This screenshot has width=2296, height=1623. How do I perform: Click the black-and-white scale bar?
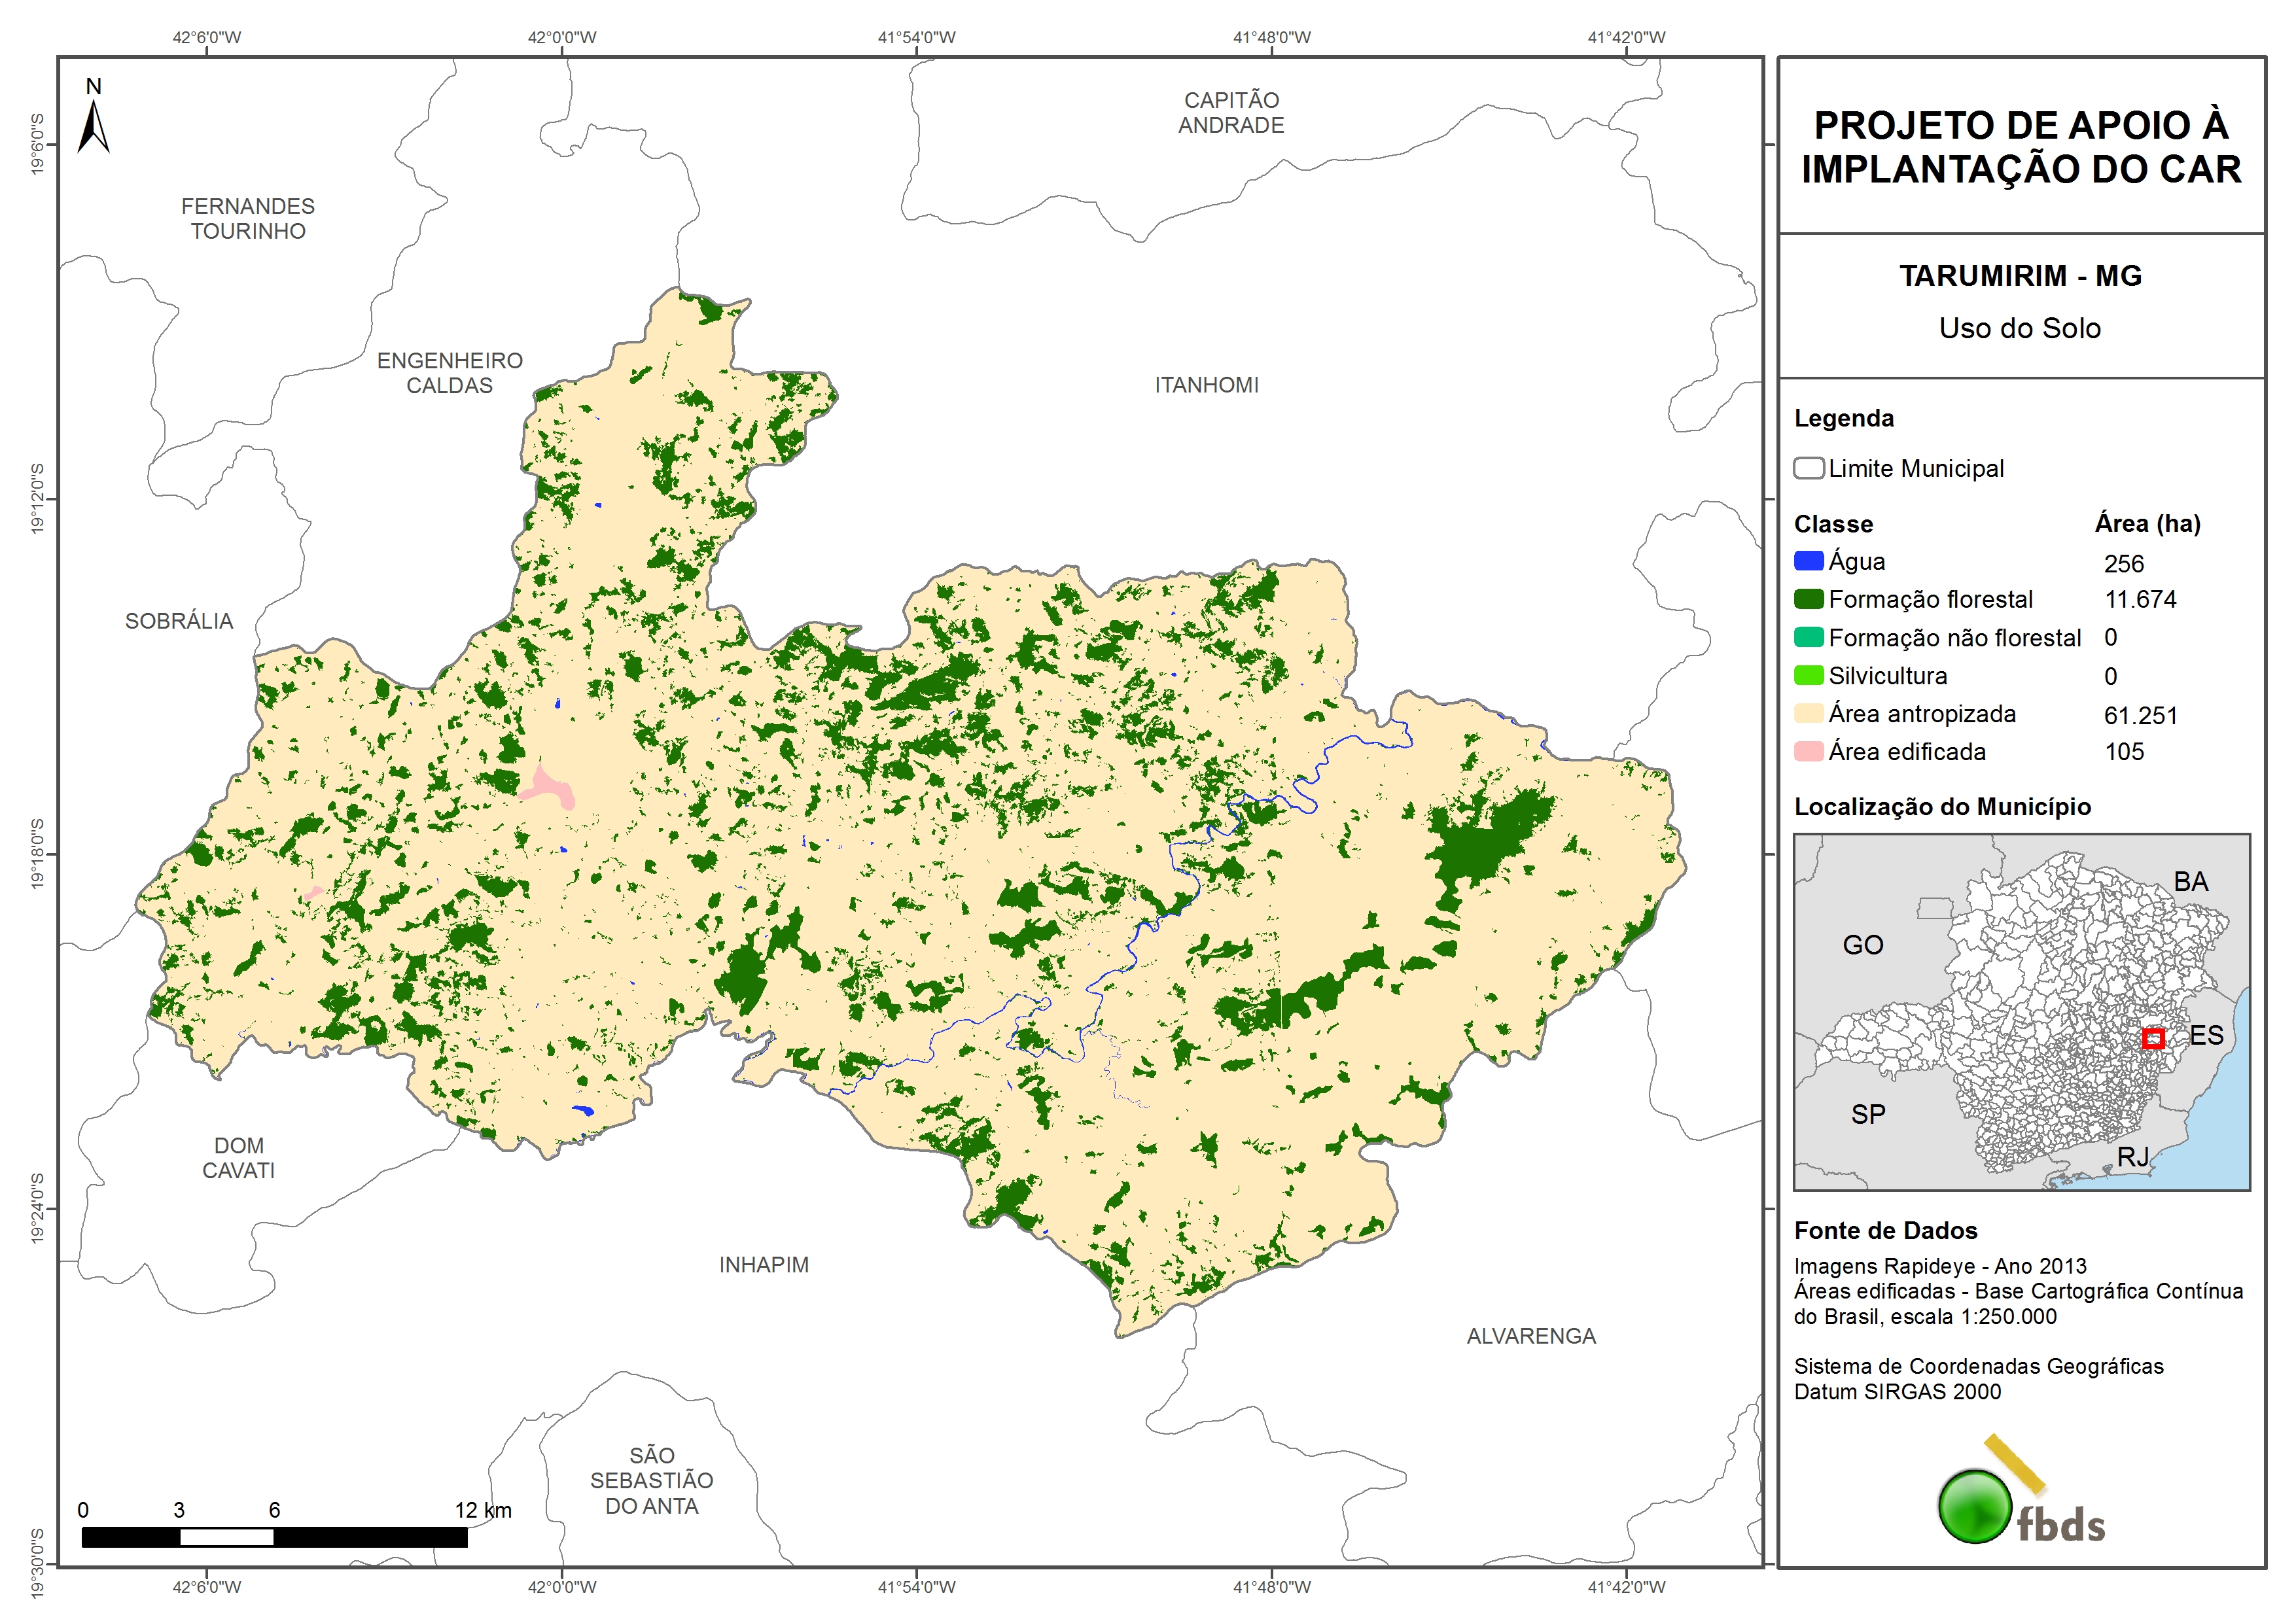274,1537
